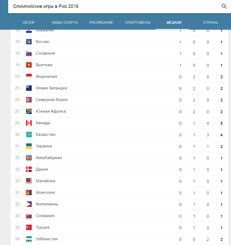231x245 pixels.
Task: Click the South Africa flag icon
Action: click(x=29, y=111)
